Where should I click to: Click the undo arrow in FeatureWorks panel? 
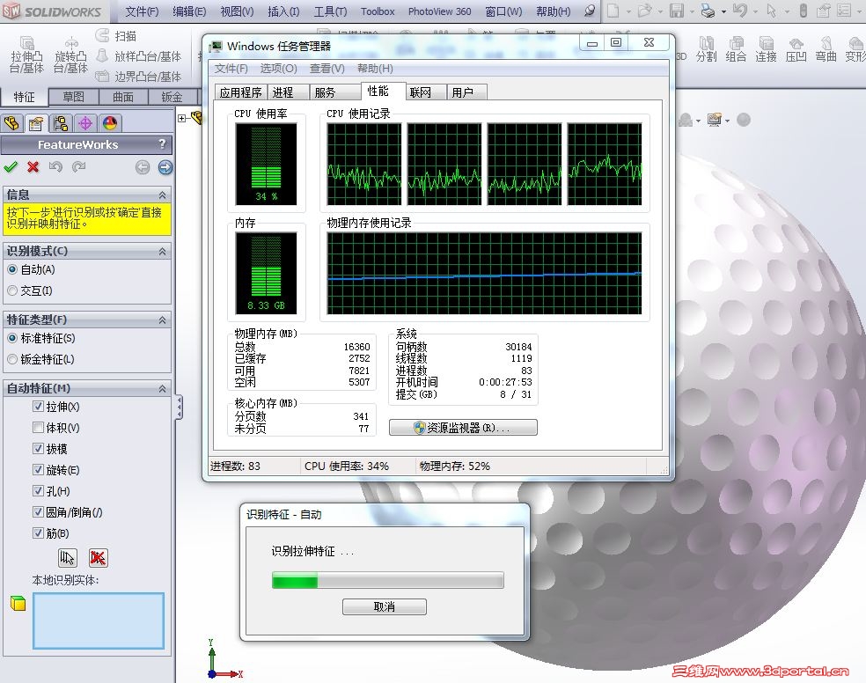(x=55, y=166)
